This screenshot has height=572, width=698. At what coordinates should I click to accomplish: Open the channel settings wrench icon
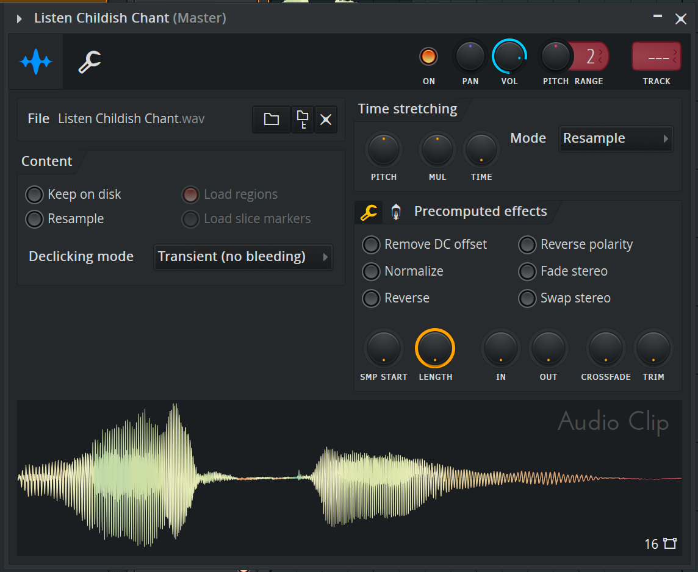point(89,62)
